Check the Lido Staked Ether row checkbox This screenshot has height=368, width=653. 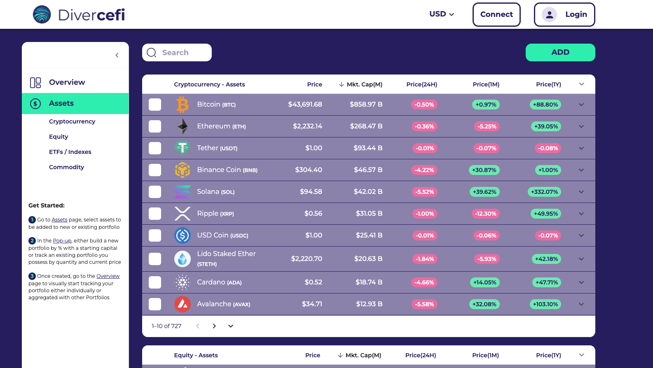(155, 259)
